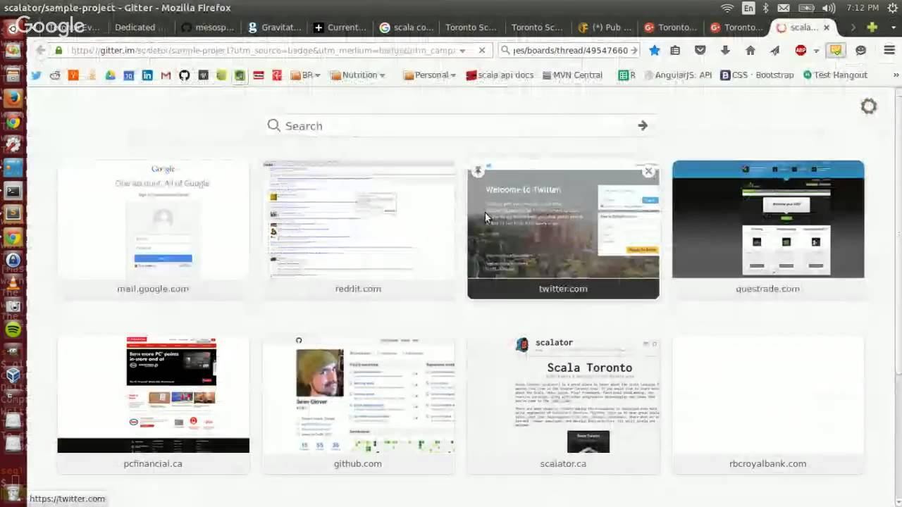Viewport: 902px width, 507px height.
Task: Expand URL bar history dropdown
Action: pos(462,51)
